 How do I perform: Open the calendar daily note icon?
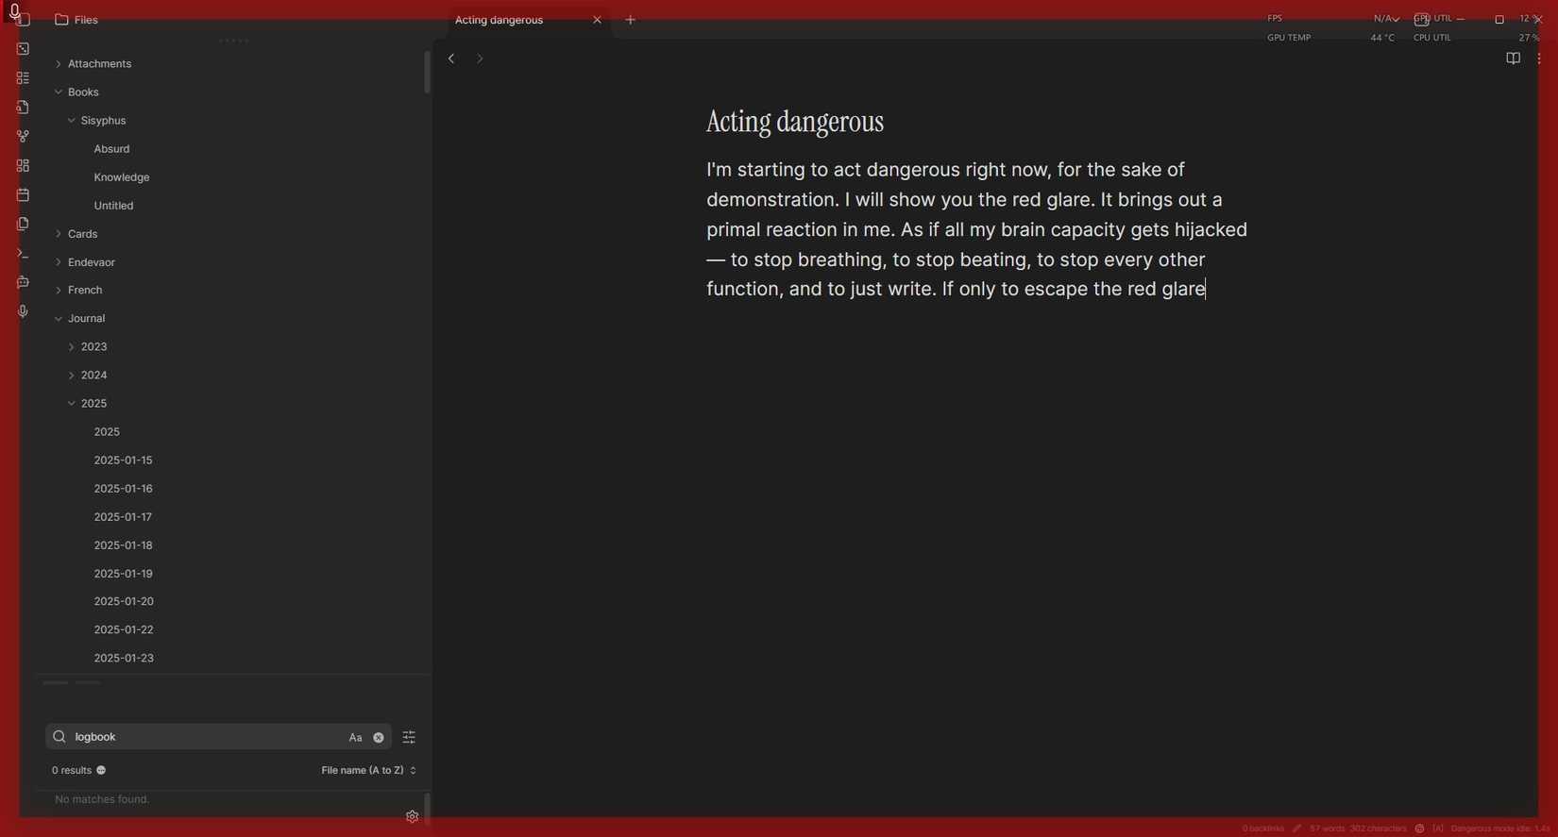(x=23, y=195)
